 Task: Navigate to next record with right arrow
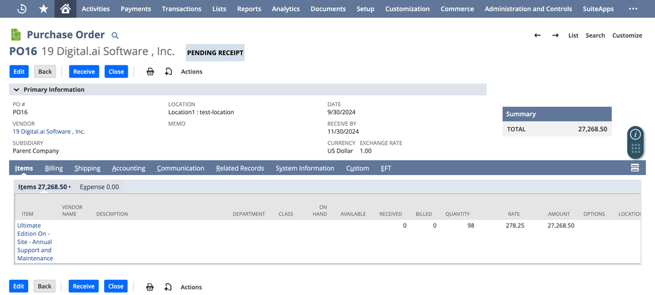pos(555,35)
